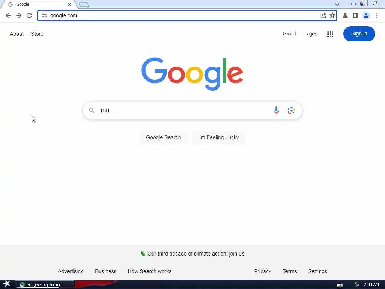This screenshot has width=385, height=289.
Task: Open Google Lens image search icon
Action: pos(291,110)
